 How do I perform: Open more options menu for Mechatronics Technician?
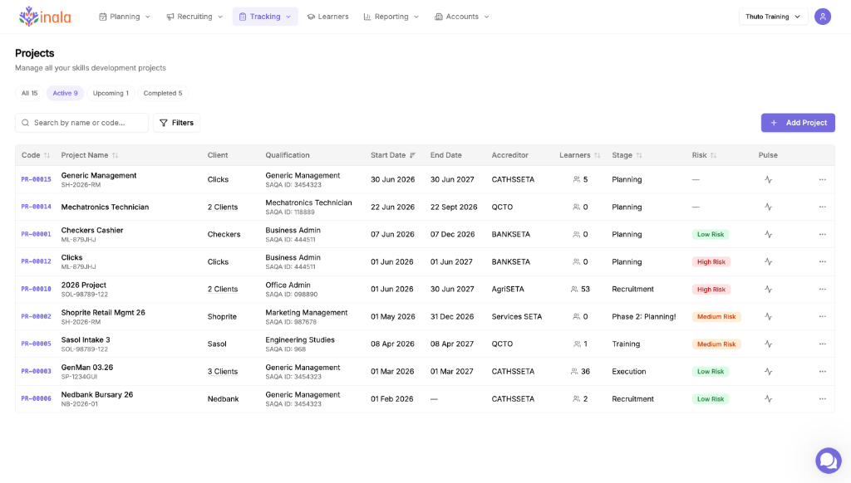(822, 207)
